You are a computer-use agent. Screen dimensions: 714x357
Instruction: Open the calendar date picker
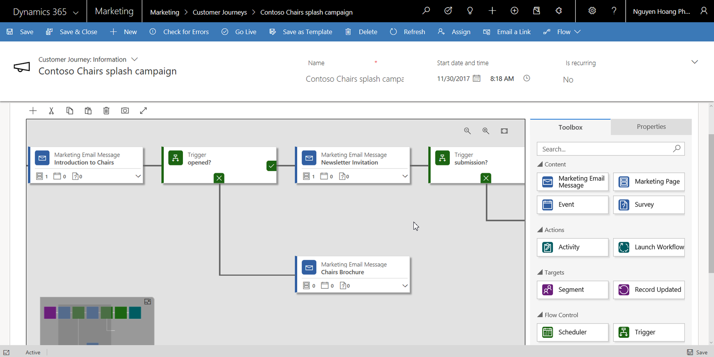coord(477,78)
